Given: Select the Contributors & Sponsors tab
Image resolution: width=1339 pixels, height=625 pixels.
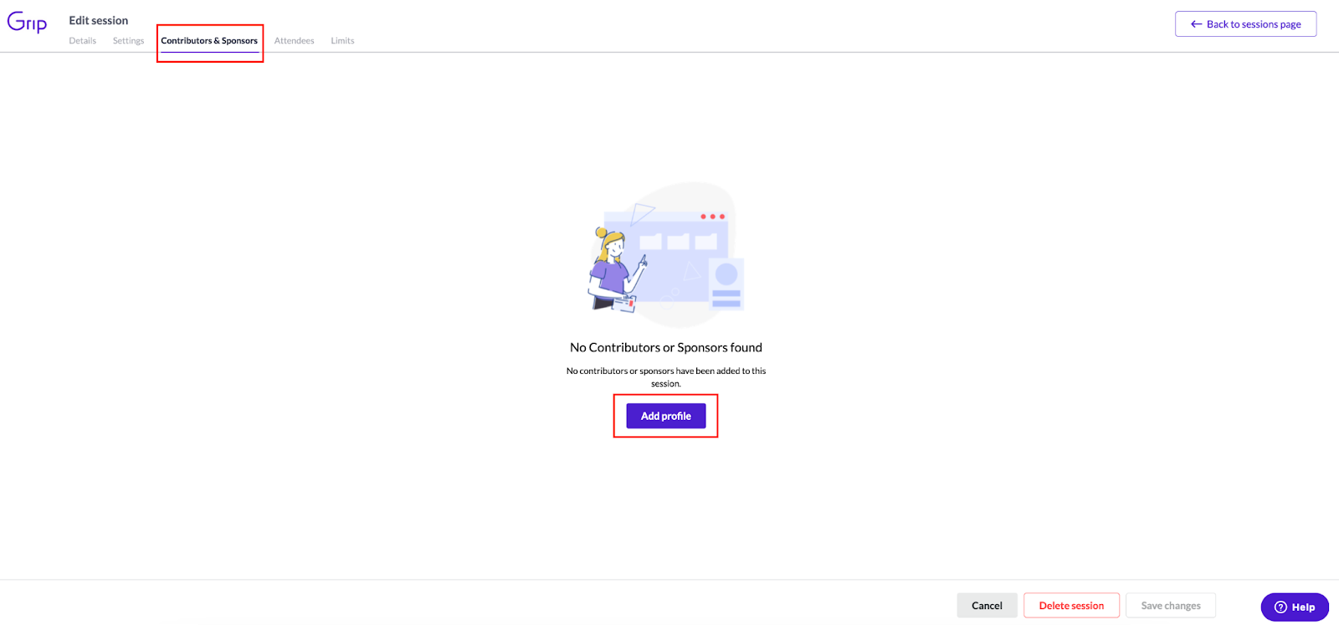Looking at the screenshot, I should pos(209,41).
